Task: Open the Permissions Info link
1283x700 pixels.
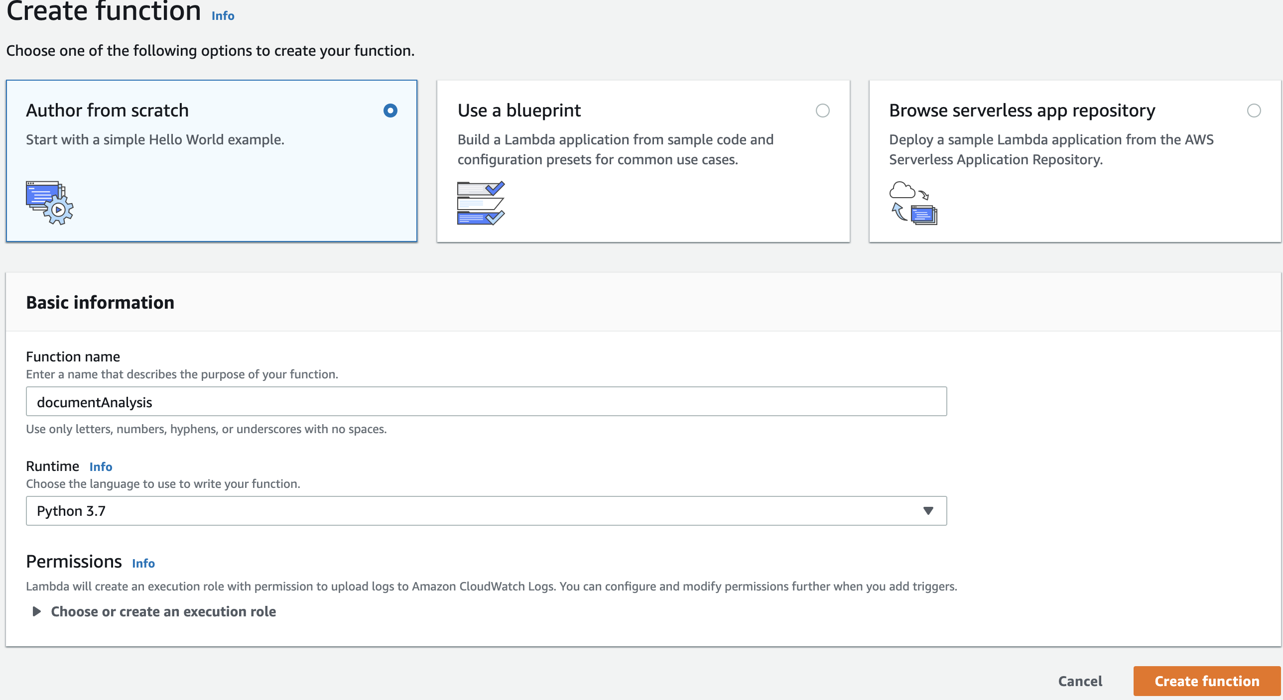Action: click(x=143, y=564)
